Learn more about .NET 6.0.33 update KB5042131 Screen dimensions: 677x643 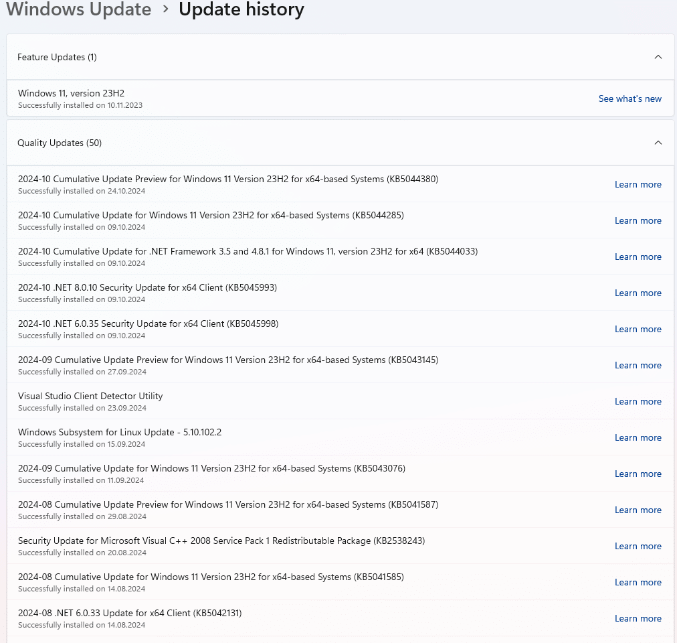click(x=638, y=618)
